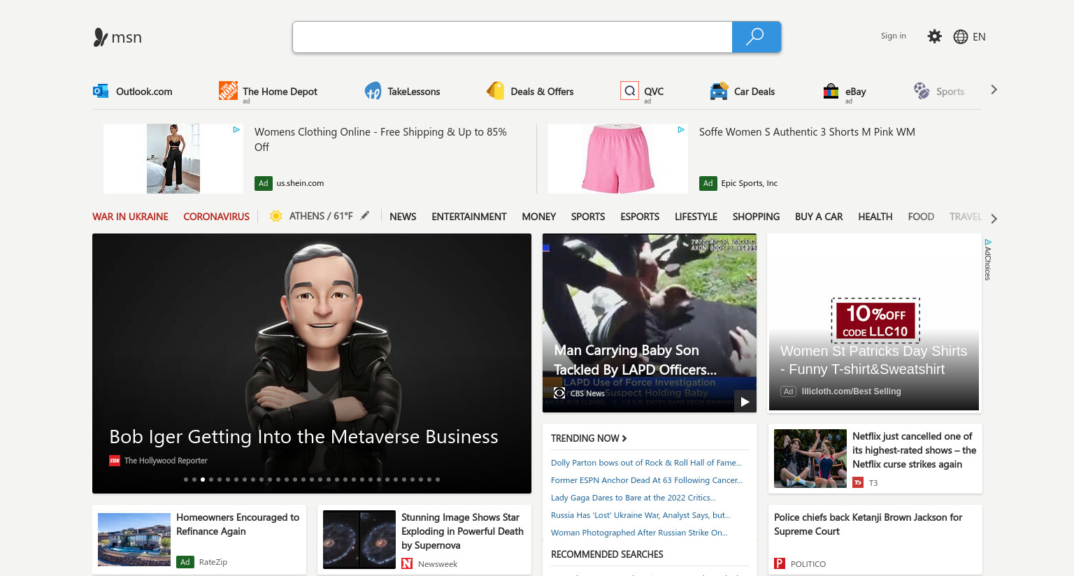Select the ENTERTAINMENT category
Screen dimensions: 1074x576
click(469, 217)
